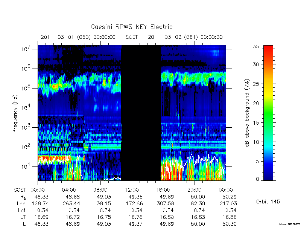301x226 pixels.
Task: Select the color bar value 5
Action: pos(257,161)
